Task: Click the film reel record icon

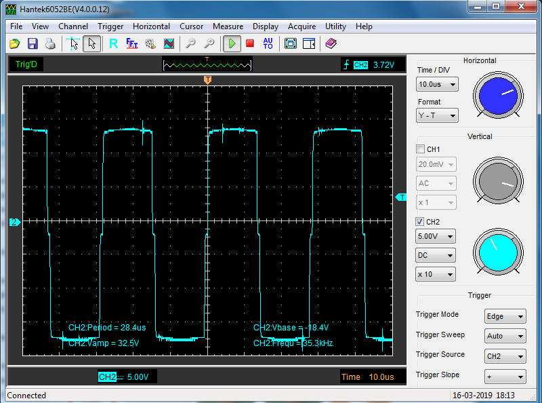Action: point(150,43)
